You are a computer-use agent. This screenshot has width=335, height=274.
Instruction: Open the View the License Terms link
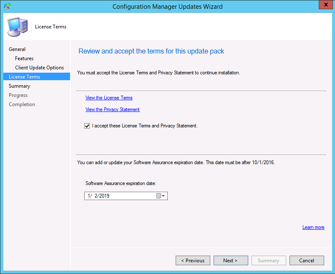pos(109,98)
